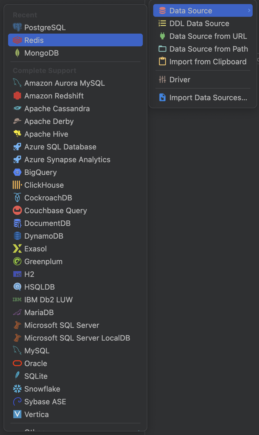Click the DocumentDB icon
Screen dimensions: 259x435
(17, 223)
